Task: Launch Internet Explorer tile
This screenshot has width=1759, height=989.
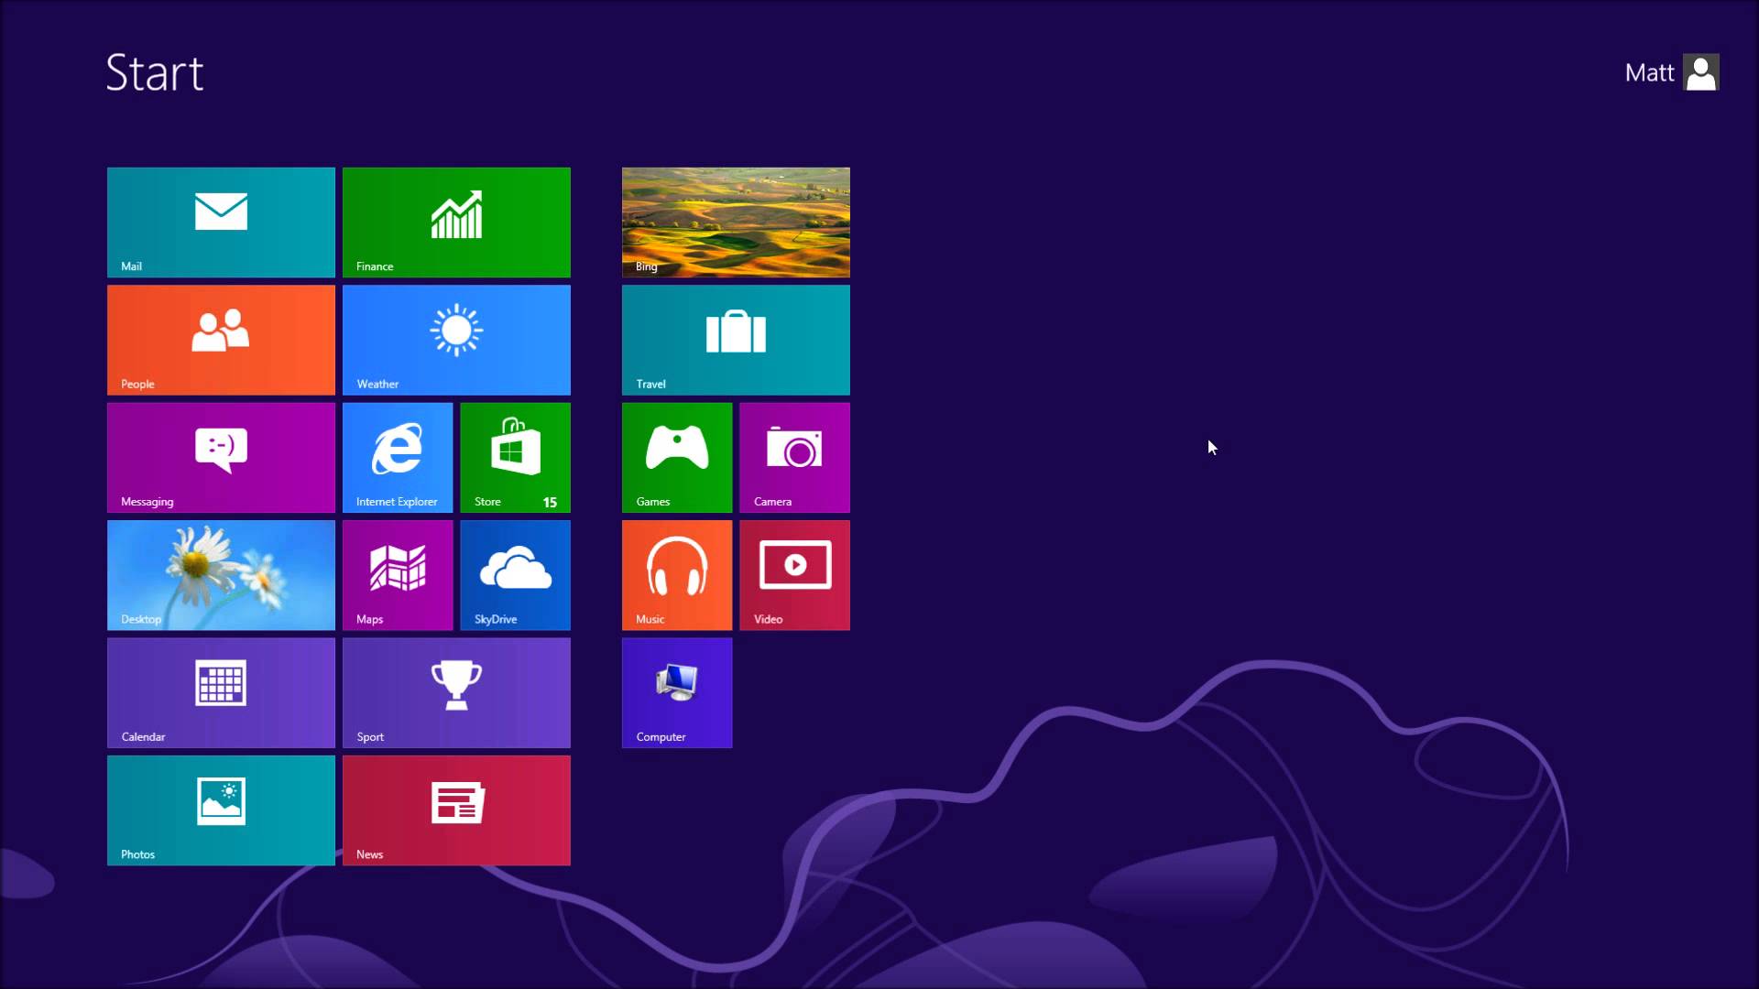Action: [x=398, y=458]
